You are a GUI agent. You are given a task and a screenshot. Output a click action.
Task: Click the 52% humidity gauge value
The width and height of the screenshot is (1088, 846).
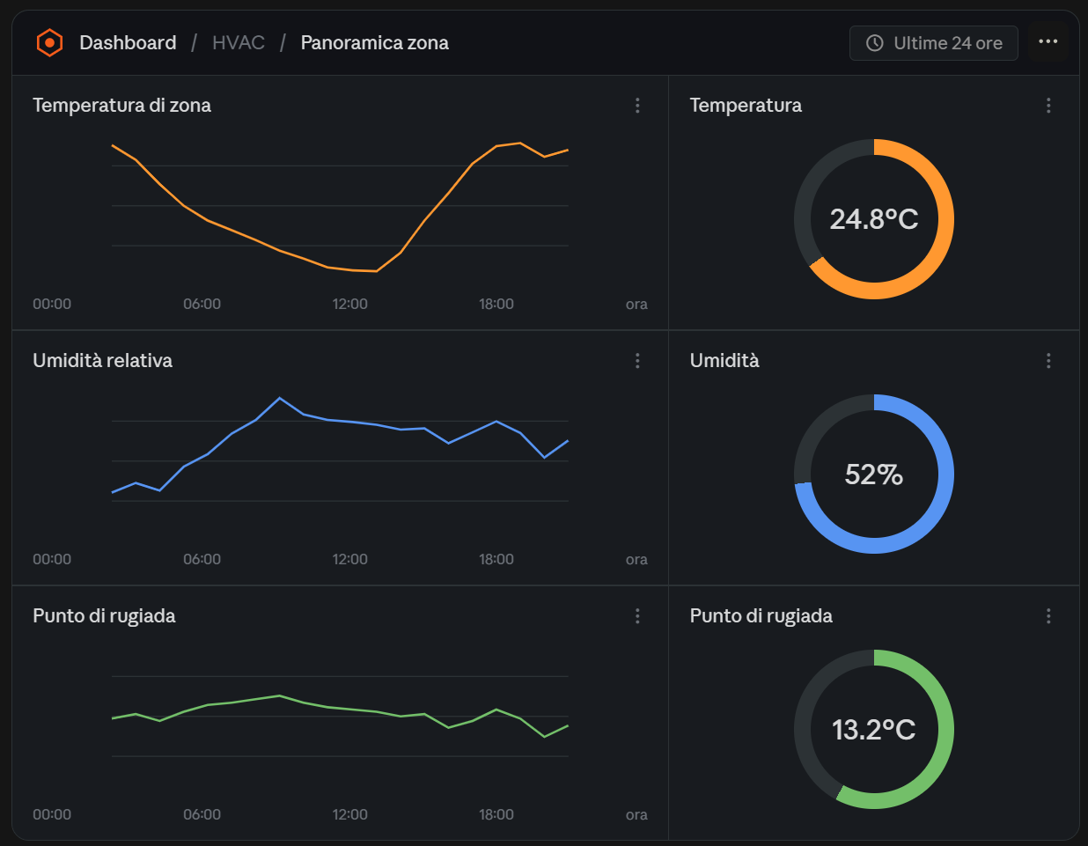tap(874, 474)
